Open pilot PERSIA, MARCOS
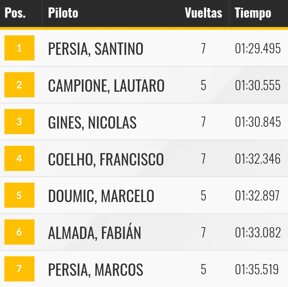Screen dimensions: 288x287 (x=96, y=269)
